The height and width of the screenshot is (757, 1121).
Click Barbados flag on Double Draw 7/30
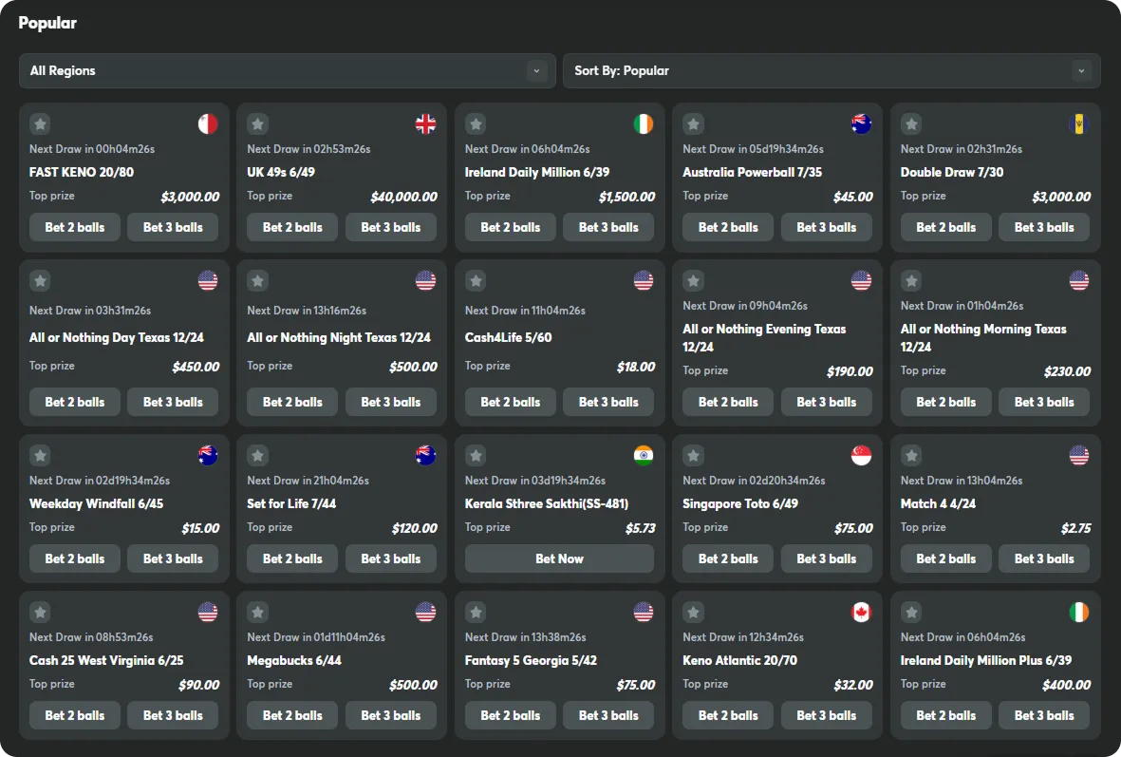pos(1079,123)
